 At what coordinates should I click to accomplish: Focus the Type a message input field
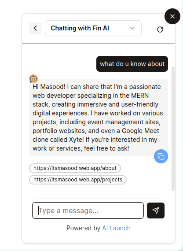[x=88, y=210]
